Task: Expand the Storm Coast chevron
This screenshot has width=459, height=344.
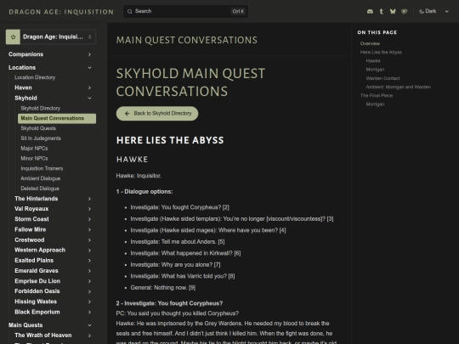Action: 89,219
